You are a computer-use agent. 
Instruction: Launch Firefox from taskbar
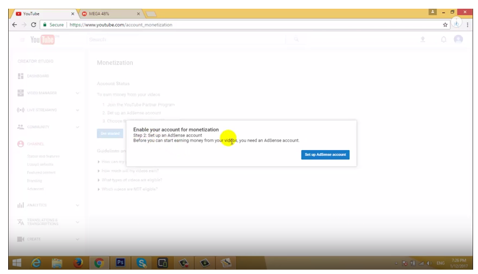tap(78, 263)
